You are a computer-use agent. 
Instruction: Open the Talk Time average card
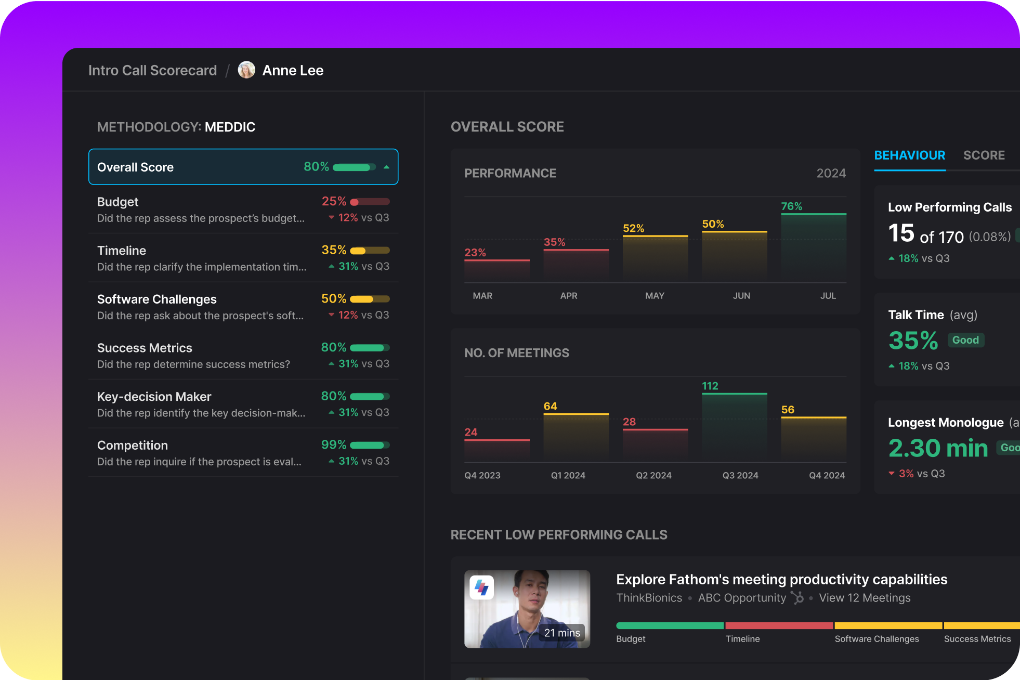(x=947, y=339)
